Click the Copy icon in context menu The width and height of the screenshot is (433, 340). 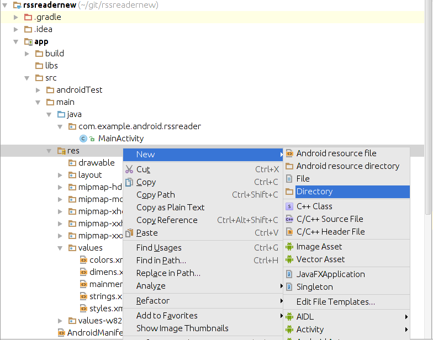[129, 182]
